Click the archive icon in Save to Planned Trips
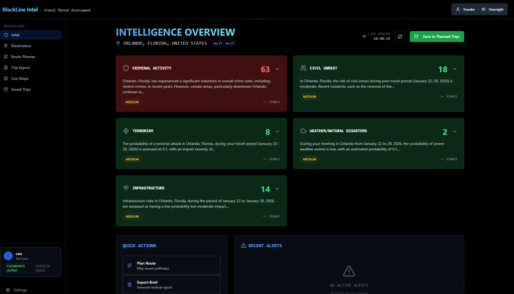 pos(416,36)
